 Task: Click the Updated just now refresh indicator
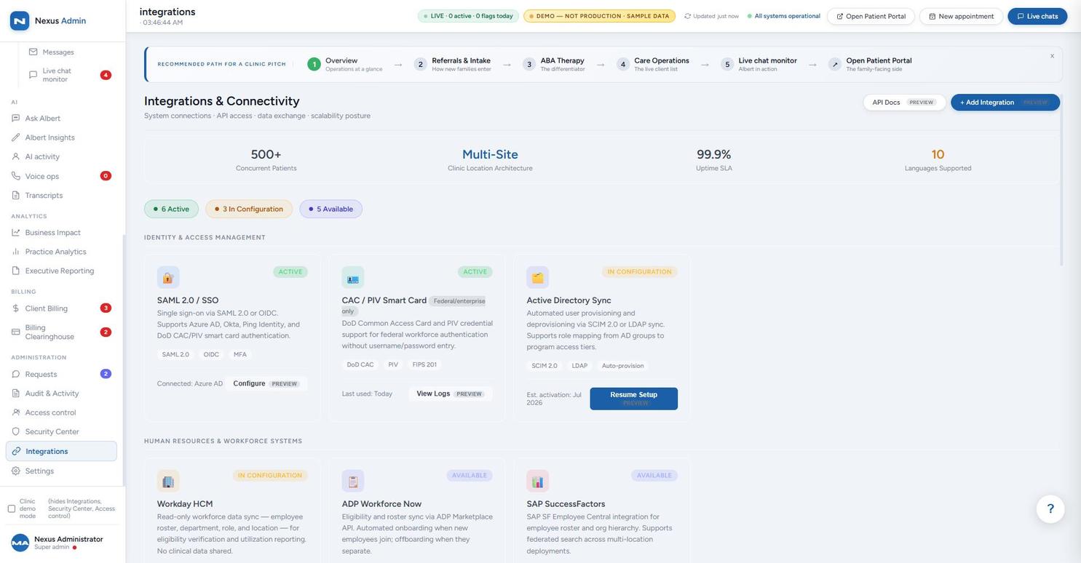[711, 16]
